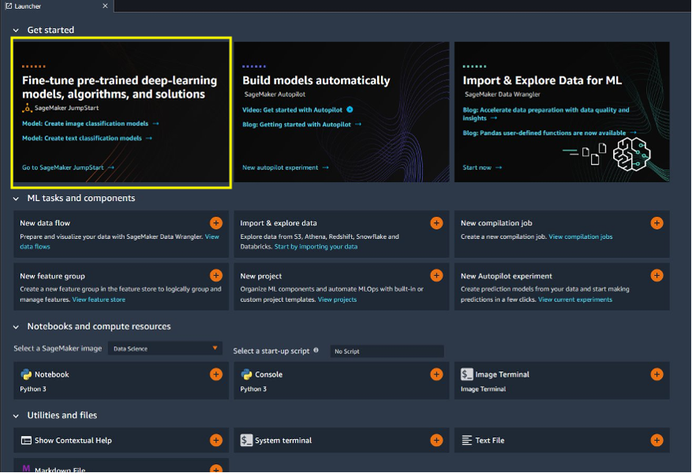Click View compilation jobs link
692x473 pixels.
(x=580, y=236)
